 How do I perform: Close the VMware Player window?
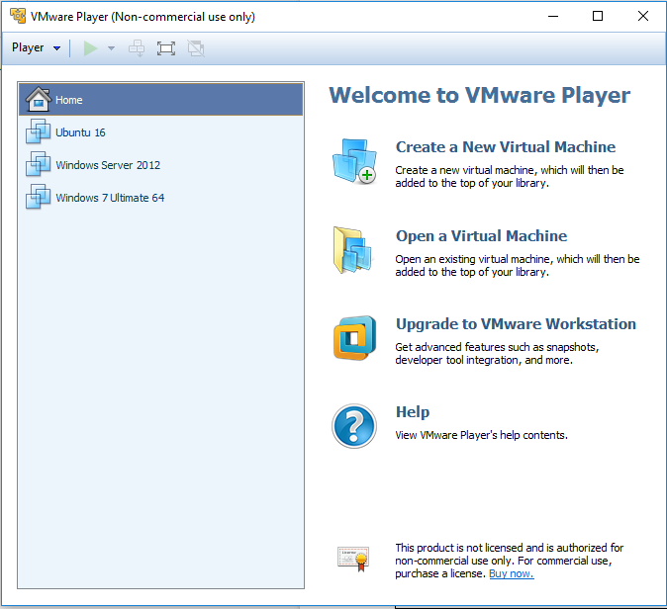[643, 16]
